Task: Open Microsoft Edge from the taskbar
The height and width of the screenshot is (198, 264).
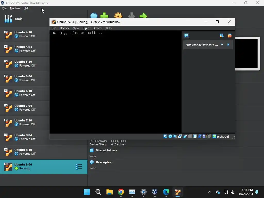Action: point(166,192)
